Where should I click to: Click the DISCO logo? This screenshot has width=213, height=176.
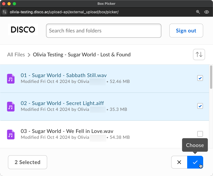tap(23, 30)
